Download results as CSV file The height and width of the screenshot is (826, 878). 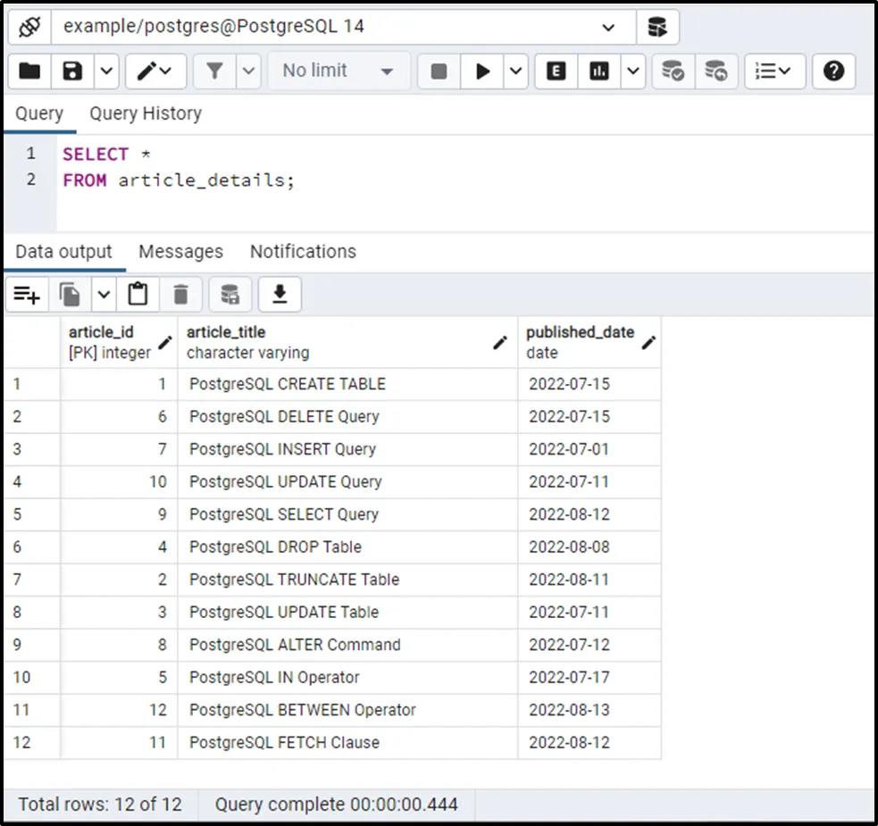point(280,294)
